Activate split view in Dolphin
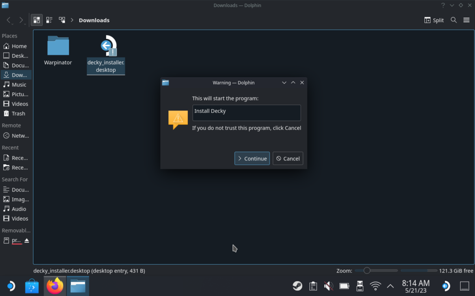 [x=433, y=20]
